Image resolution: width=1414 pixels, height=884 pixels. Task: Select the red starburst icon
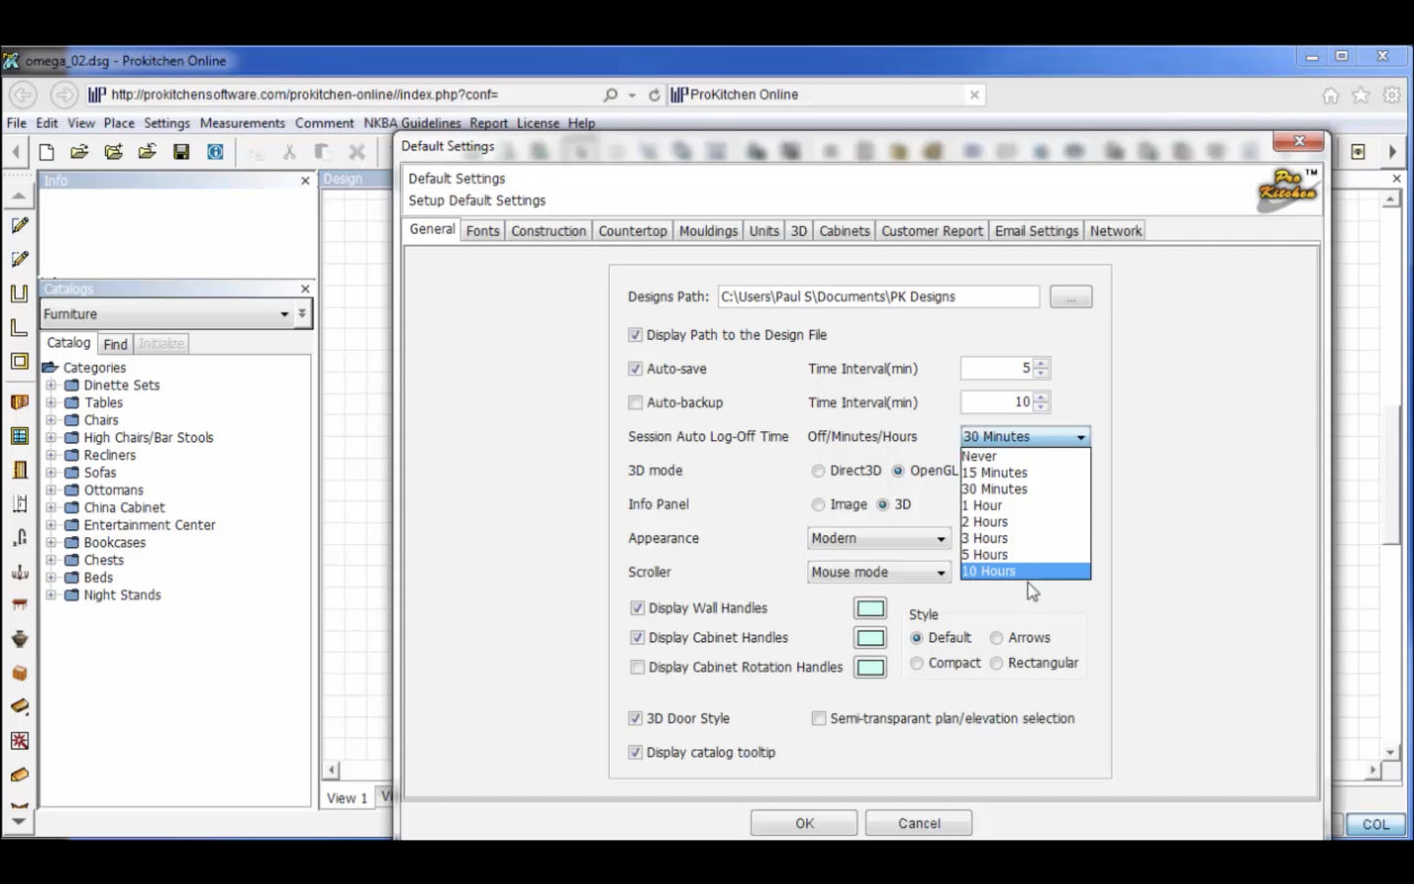tap(19, 741)
